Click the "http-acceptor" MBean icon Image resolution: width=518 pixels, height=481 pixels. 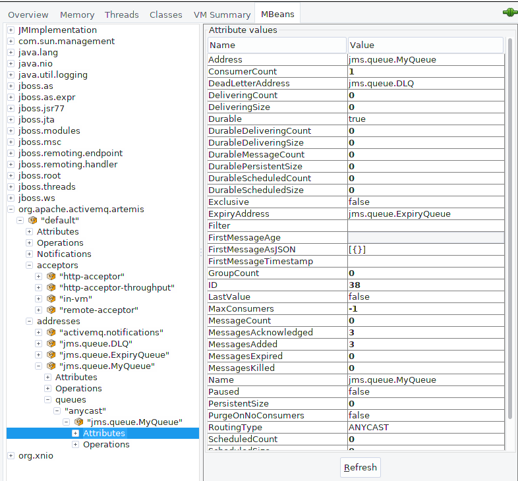click(x=51, y=276)
